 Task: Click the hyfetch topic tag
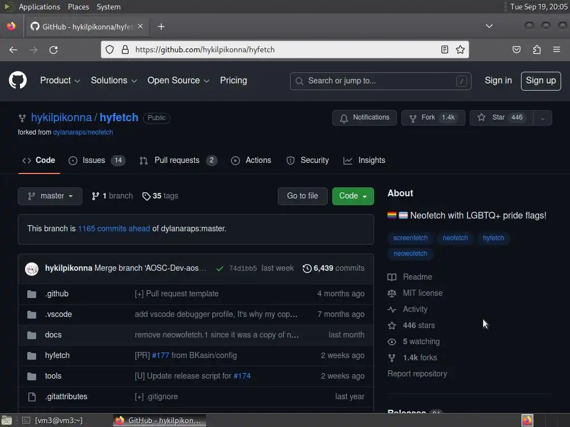493,238
